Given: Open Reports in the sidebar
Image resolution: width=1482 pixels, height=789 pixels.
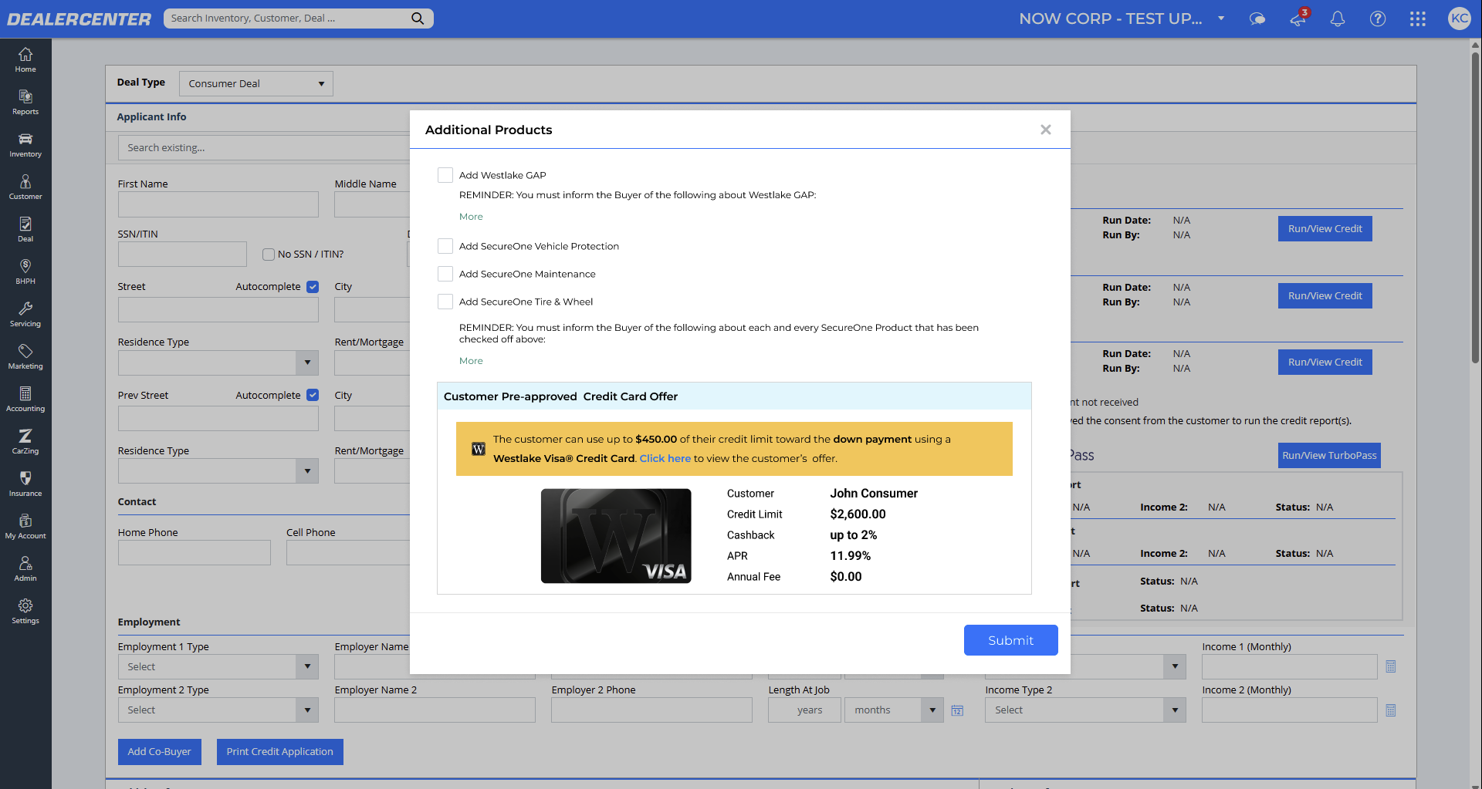Looking at the screenshot, I should 25,103.
